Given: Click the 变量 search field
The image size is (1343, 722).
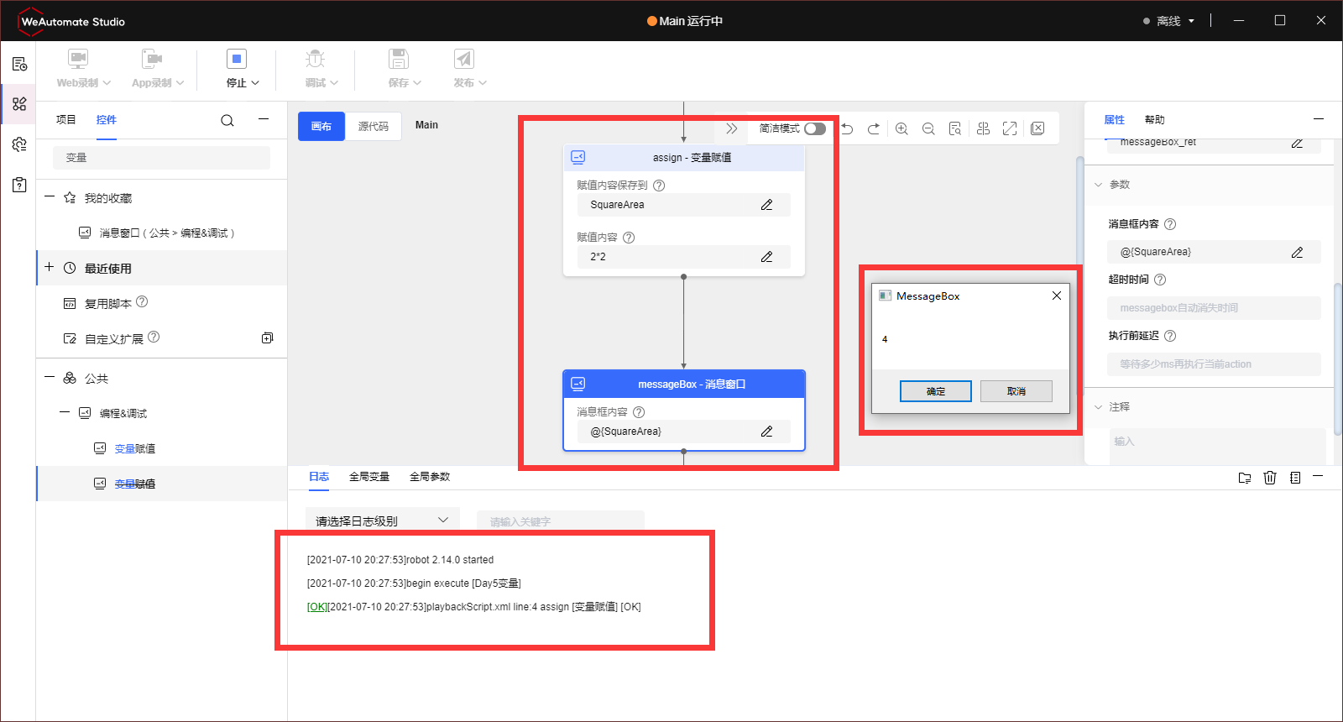Looking at the screenshot, I should [161, 158].
